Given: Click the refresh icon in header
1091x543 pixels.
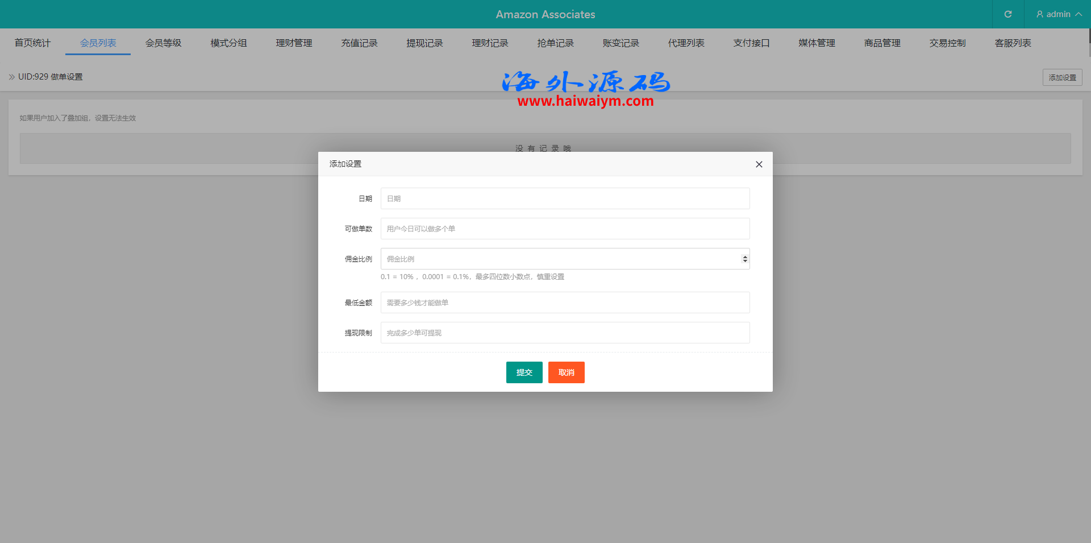Looking at the screenshot, I should point(1007,14).
